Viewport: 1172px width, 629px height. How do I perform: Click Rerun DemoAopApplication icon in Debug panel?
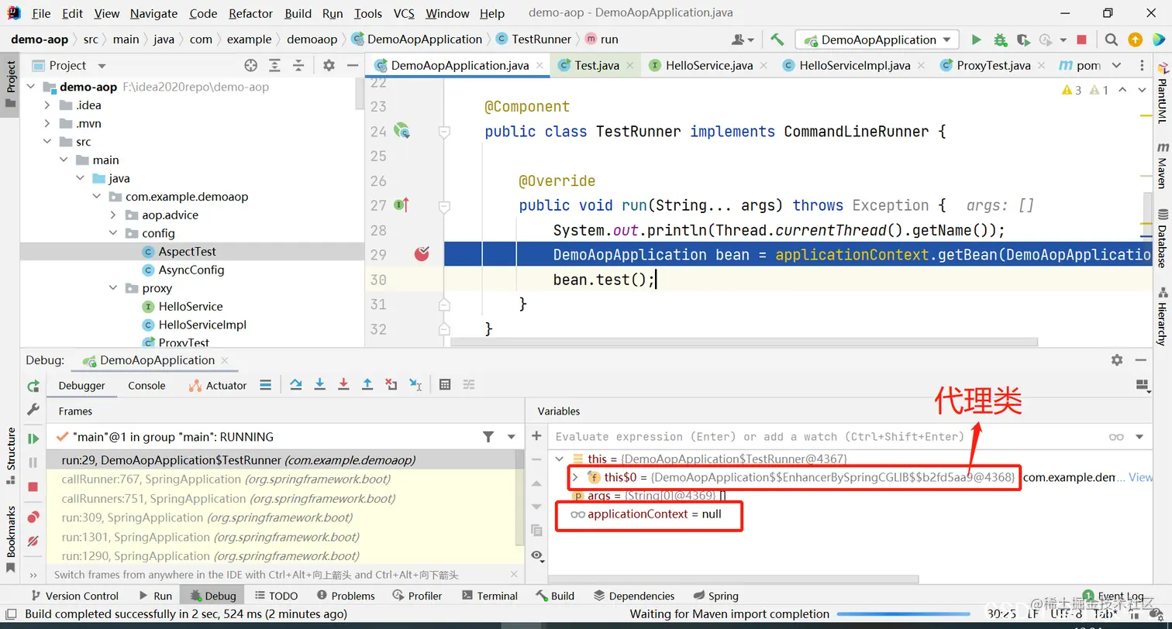tap(33, 386)
